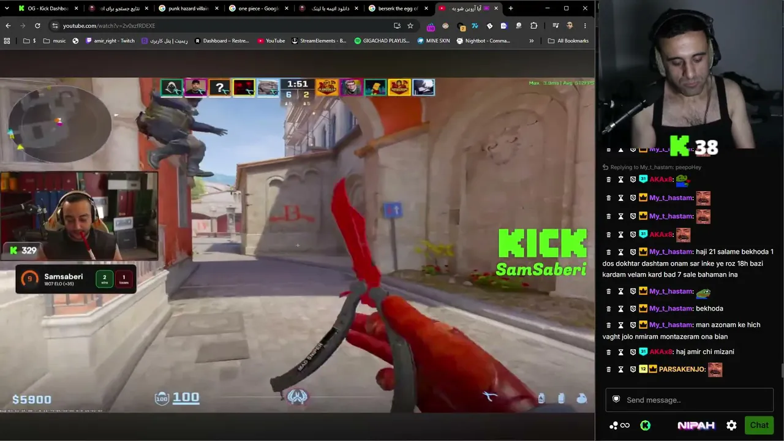Screen dimensions: 784x441
Task: Open the Chrome apps grid shortcut
Action: click(x=7, y=41)
